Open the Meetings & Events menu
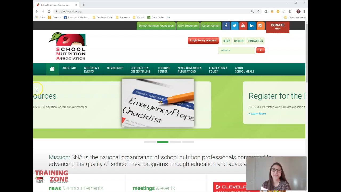The width and height of the screenshot is (341, 192). tap(92, 70)
